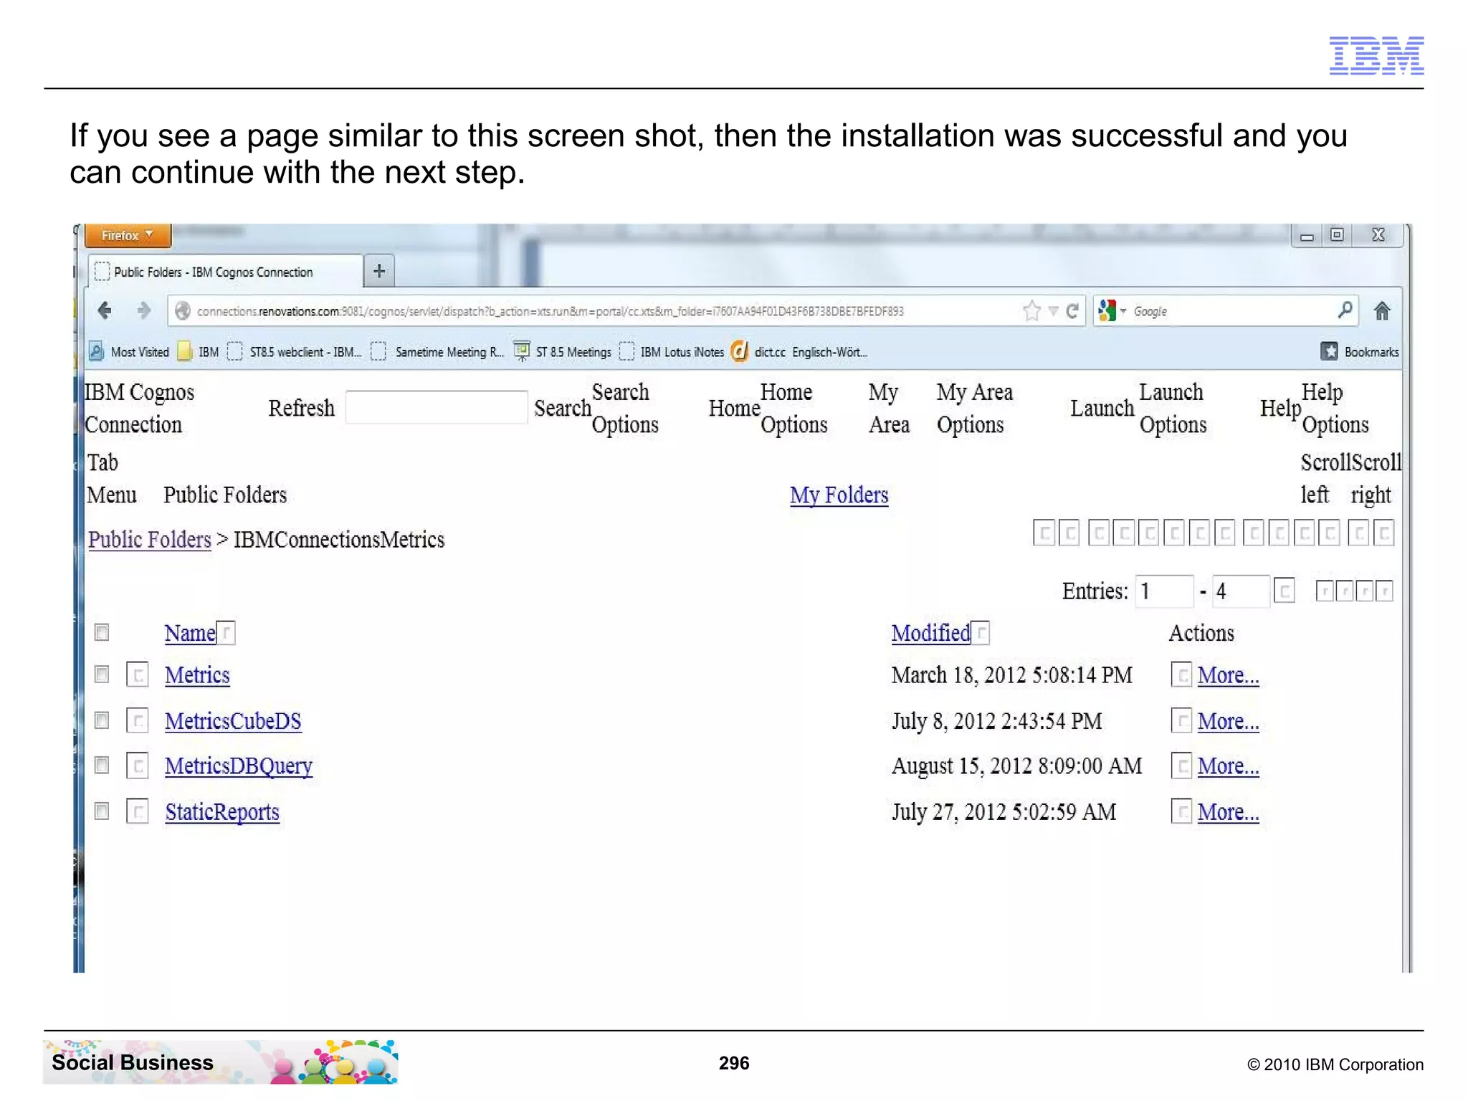Click the Cognos Home button
The height and width of the screenshot is (1101, 1468).
[734, 408]
